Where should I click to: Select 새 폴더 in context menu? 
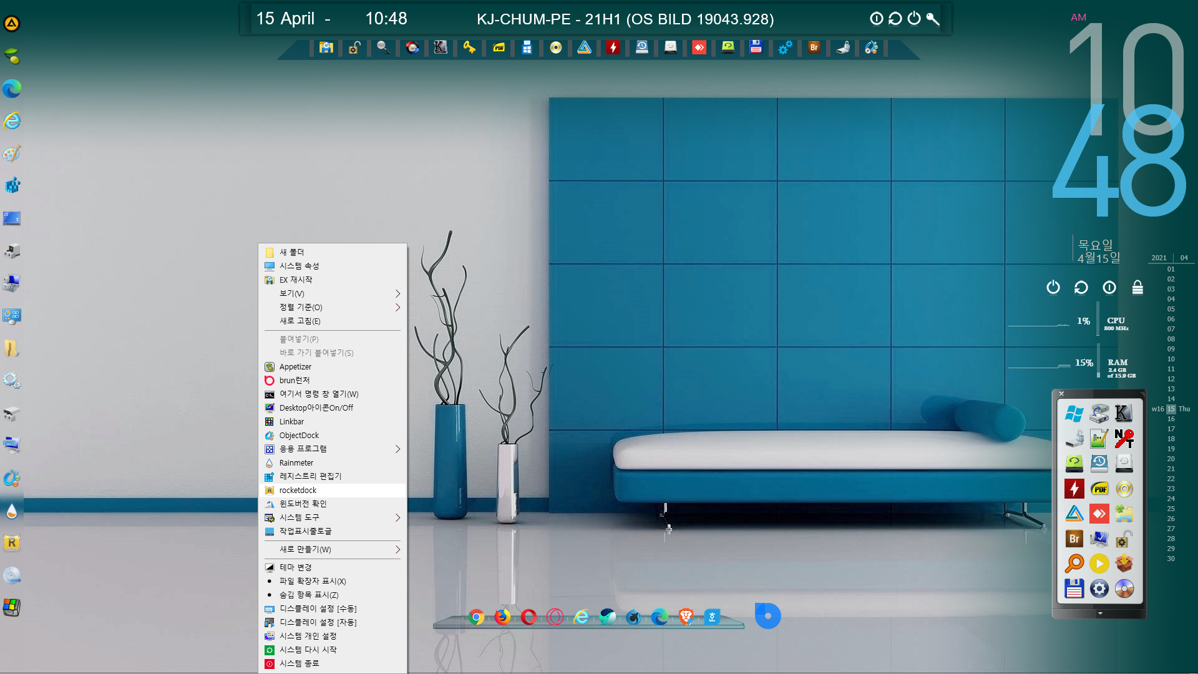point(332,252)
